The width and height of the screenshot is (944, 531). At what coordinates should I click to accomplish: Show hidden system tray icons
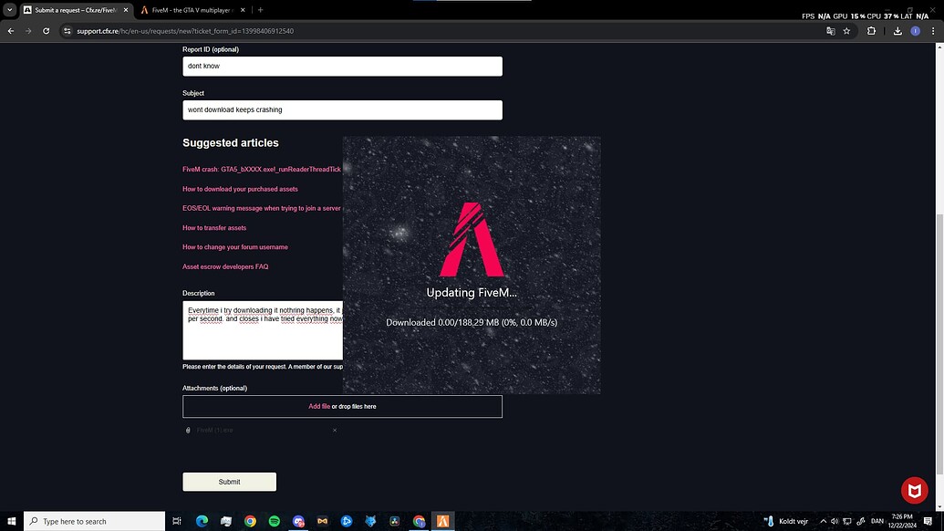[x=823, y=521]
